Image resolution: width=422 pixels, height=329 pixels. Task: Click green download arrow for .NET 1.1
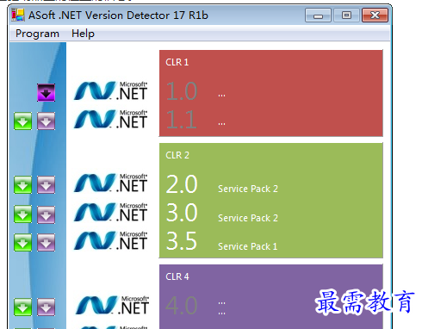tap(23, 121)
